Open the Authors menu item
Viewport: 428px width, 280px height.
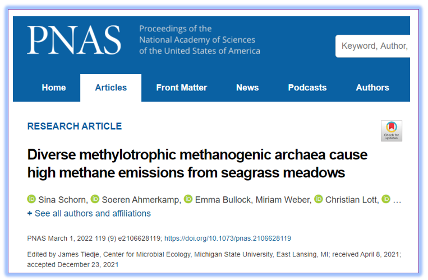tap(372, 88)
